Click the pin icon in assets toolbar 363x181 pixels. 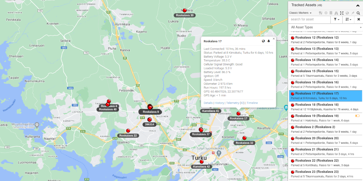(x=353, y=13)
